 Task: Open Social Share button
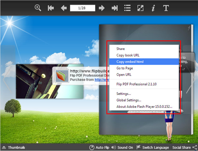(x=181, y=147)
